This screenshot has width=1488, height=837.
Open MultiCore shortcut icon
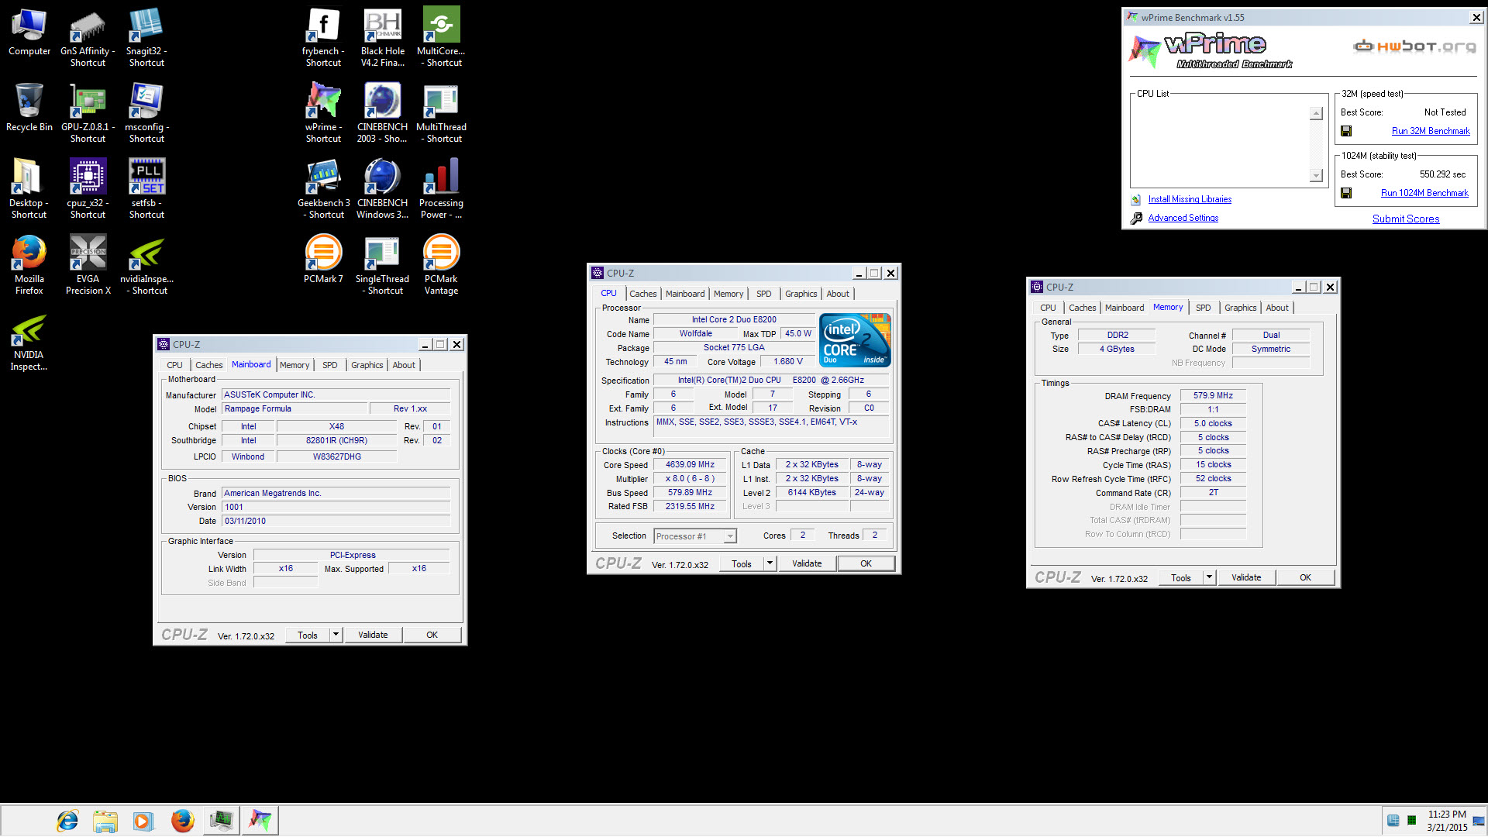[441, 37]
